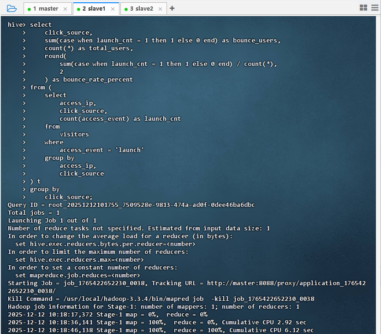Close the master tab
The height and width of the screenshot is (334, 381).
pyautogui.click(x=65, y=9)
